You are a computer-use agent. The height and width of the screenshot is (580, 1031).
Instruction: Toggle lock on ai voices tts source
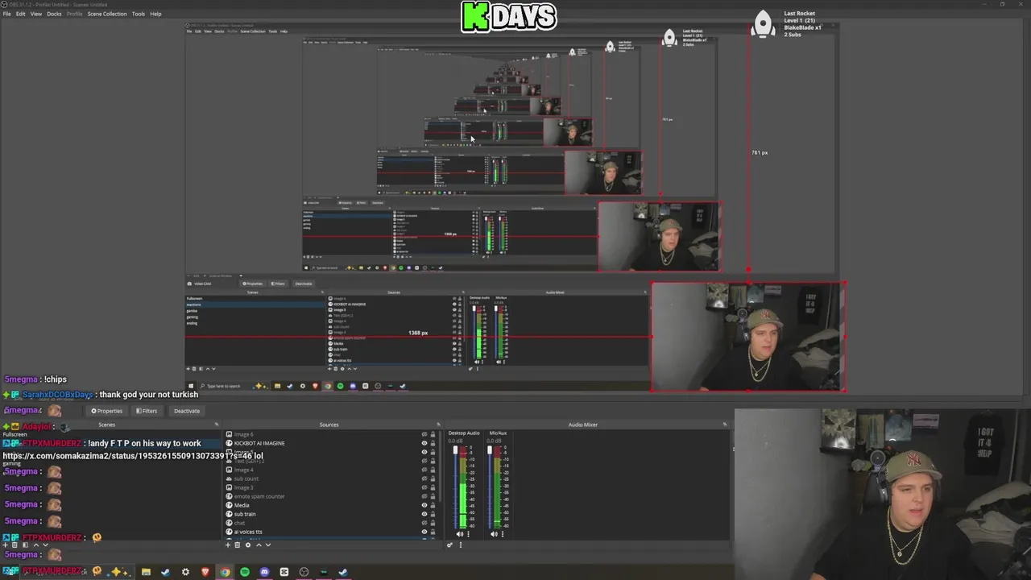coord(433,532)
